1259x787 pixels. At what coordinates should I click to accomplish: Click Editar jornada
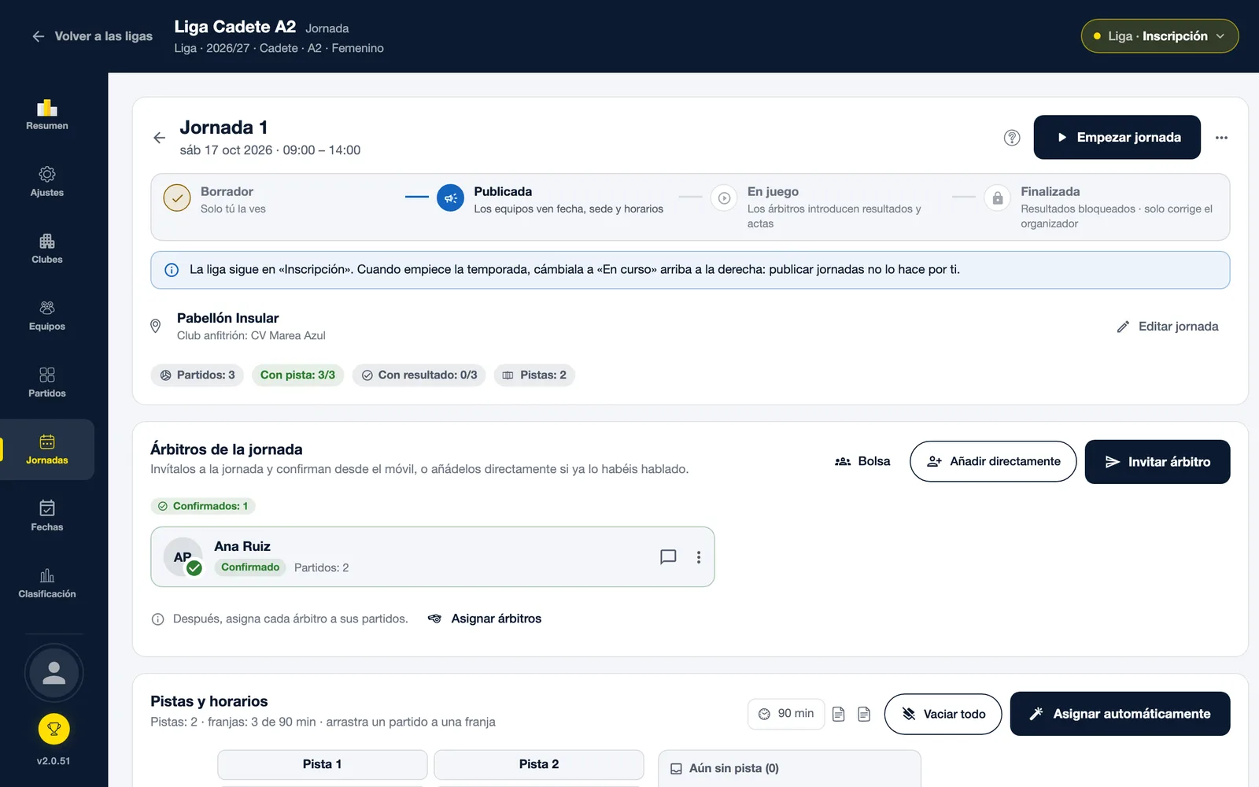pyautogui.click(x=1168, y=327)
